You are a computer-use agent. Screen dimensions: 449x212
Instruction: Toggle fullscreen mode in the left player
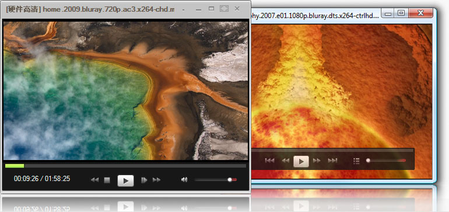point(224,9)
